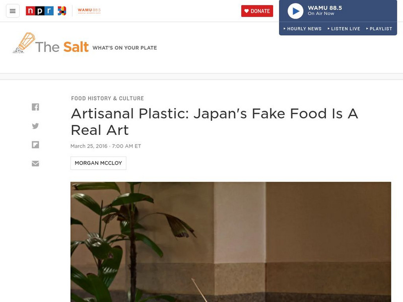This screenshot has width=403, height=302.
Task: Share article on Facebook
Action: 35,107
